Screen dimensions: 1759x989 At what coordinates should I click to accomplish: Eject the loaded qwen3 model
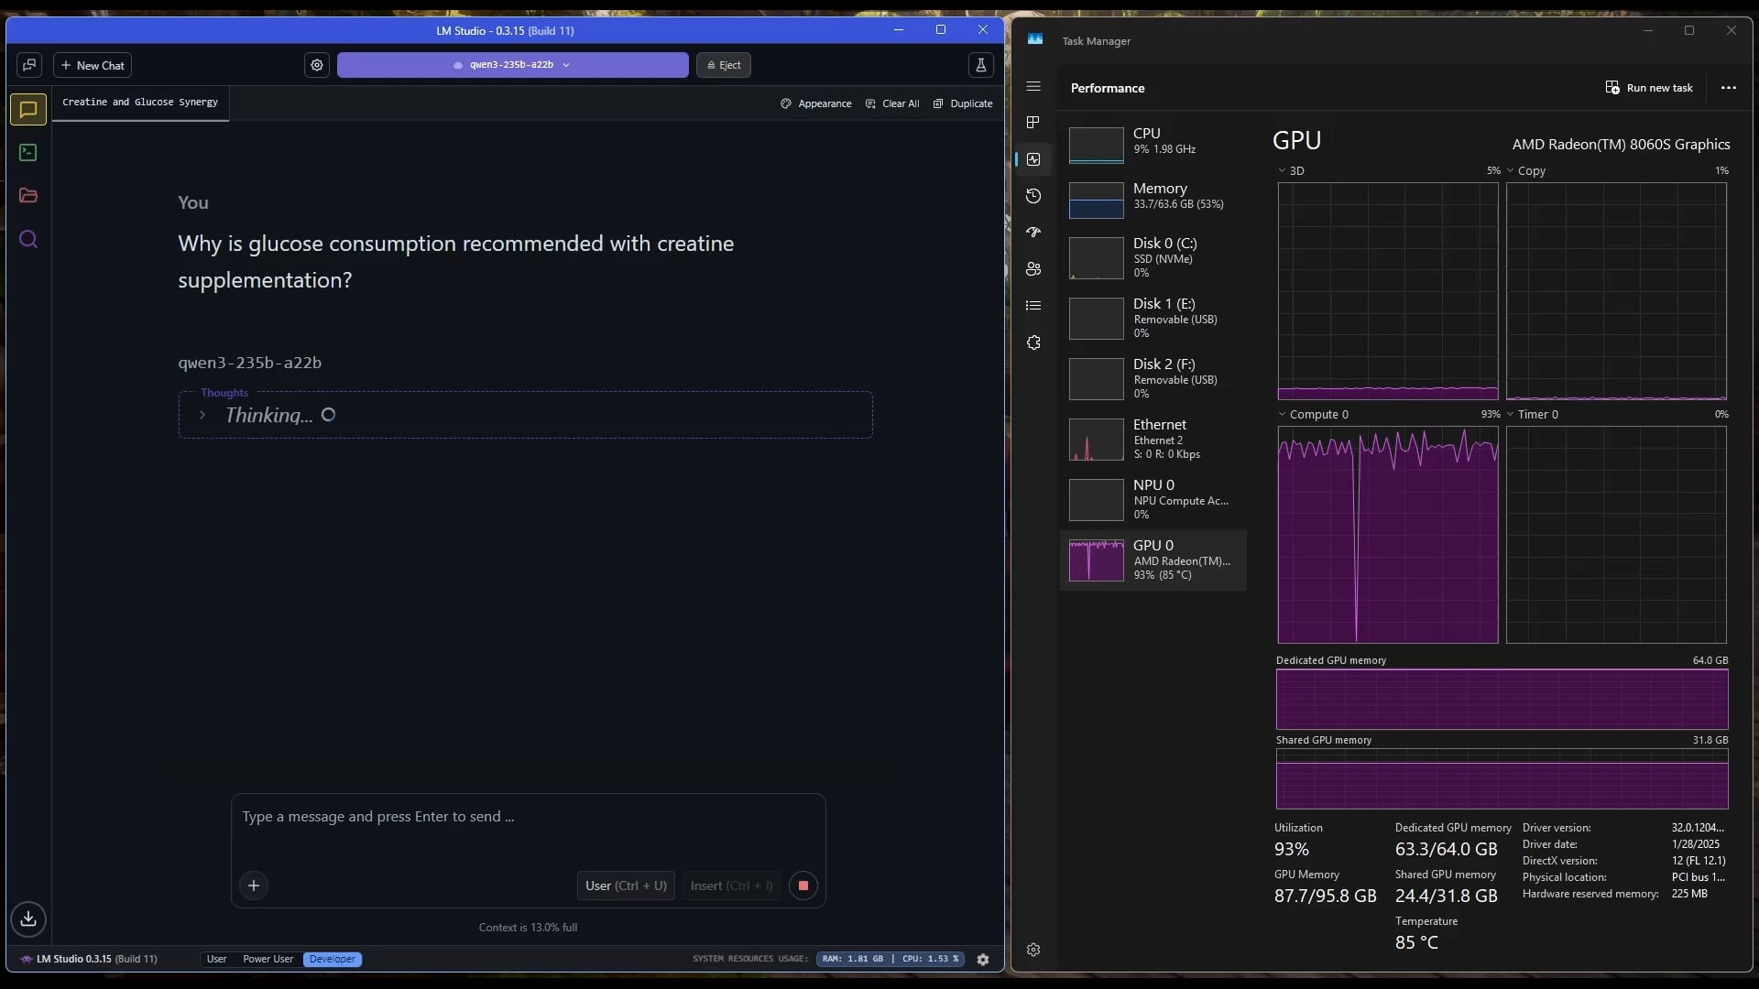point(724,65)
